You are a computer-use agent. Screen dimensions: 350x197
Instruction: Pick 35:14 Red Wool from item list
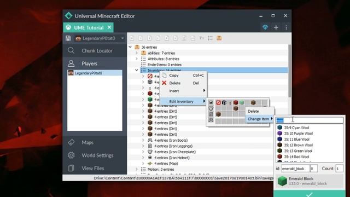pos(310,157)
